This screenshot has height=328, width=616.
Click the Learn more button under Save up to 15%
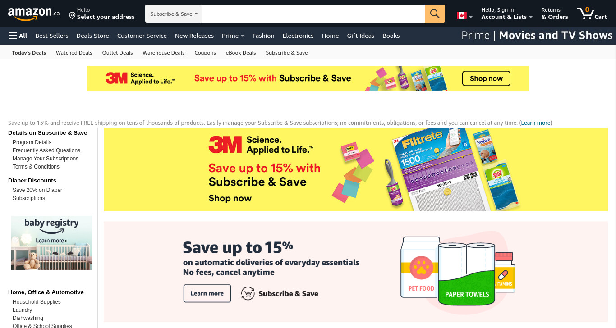[207, 293]
